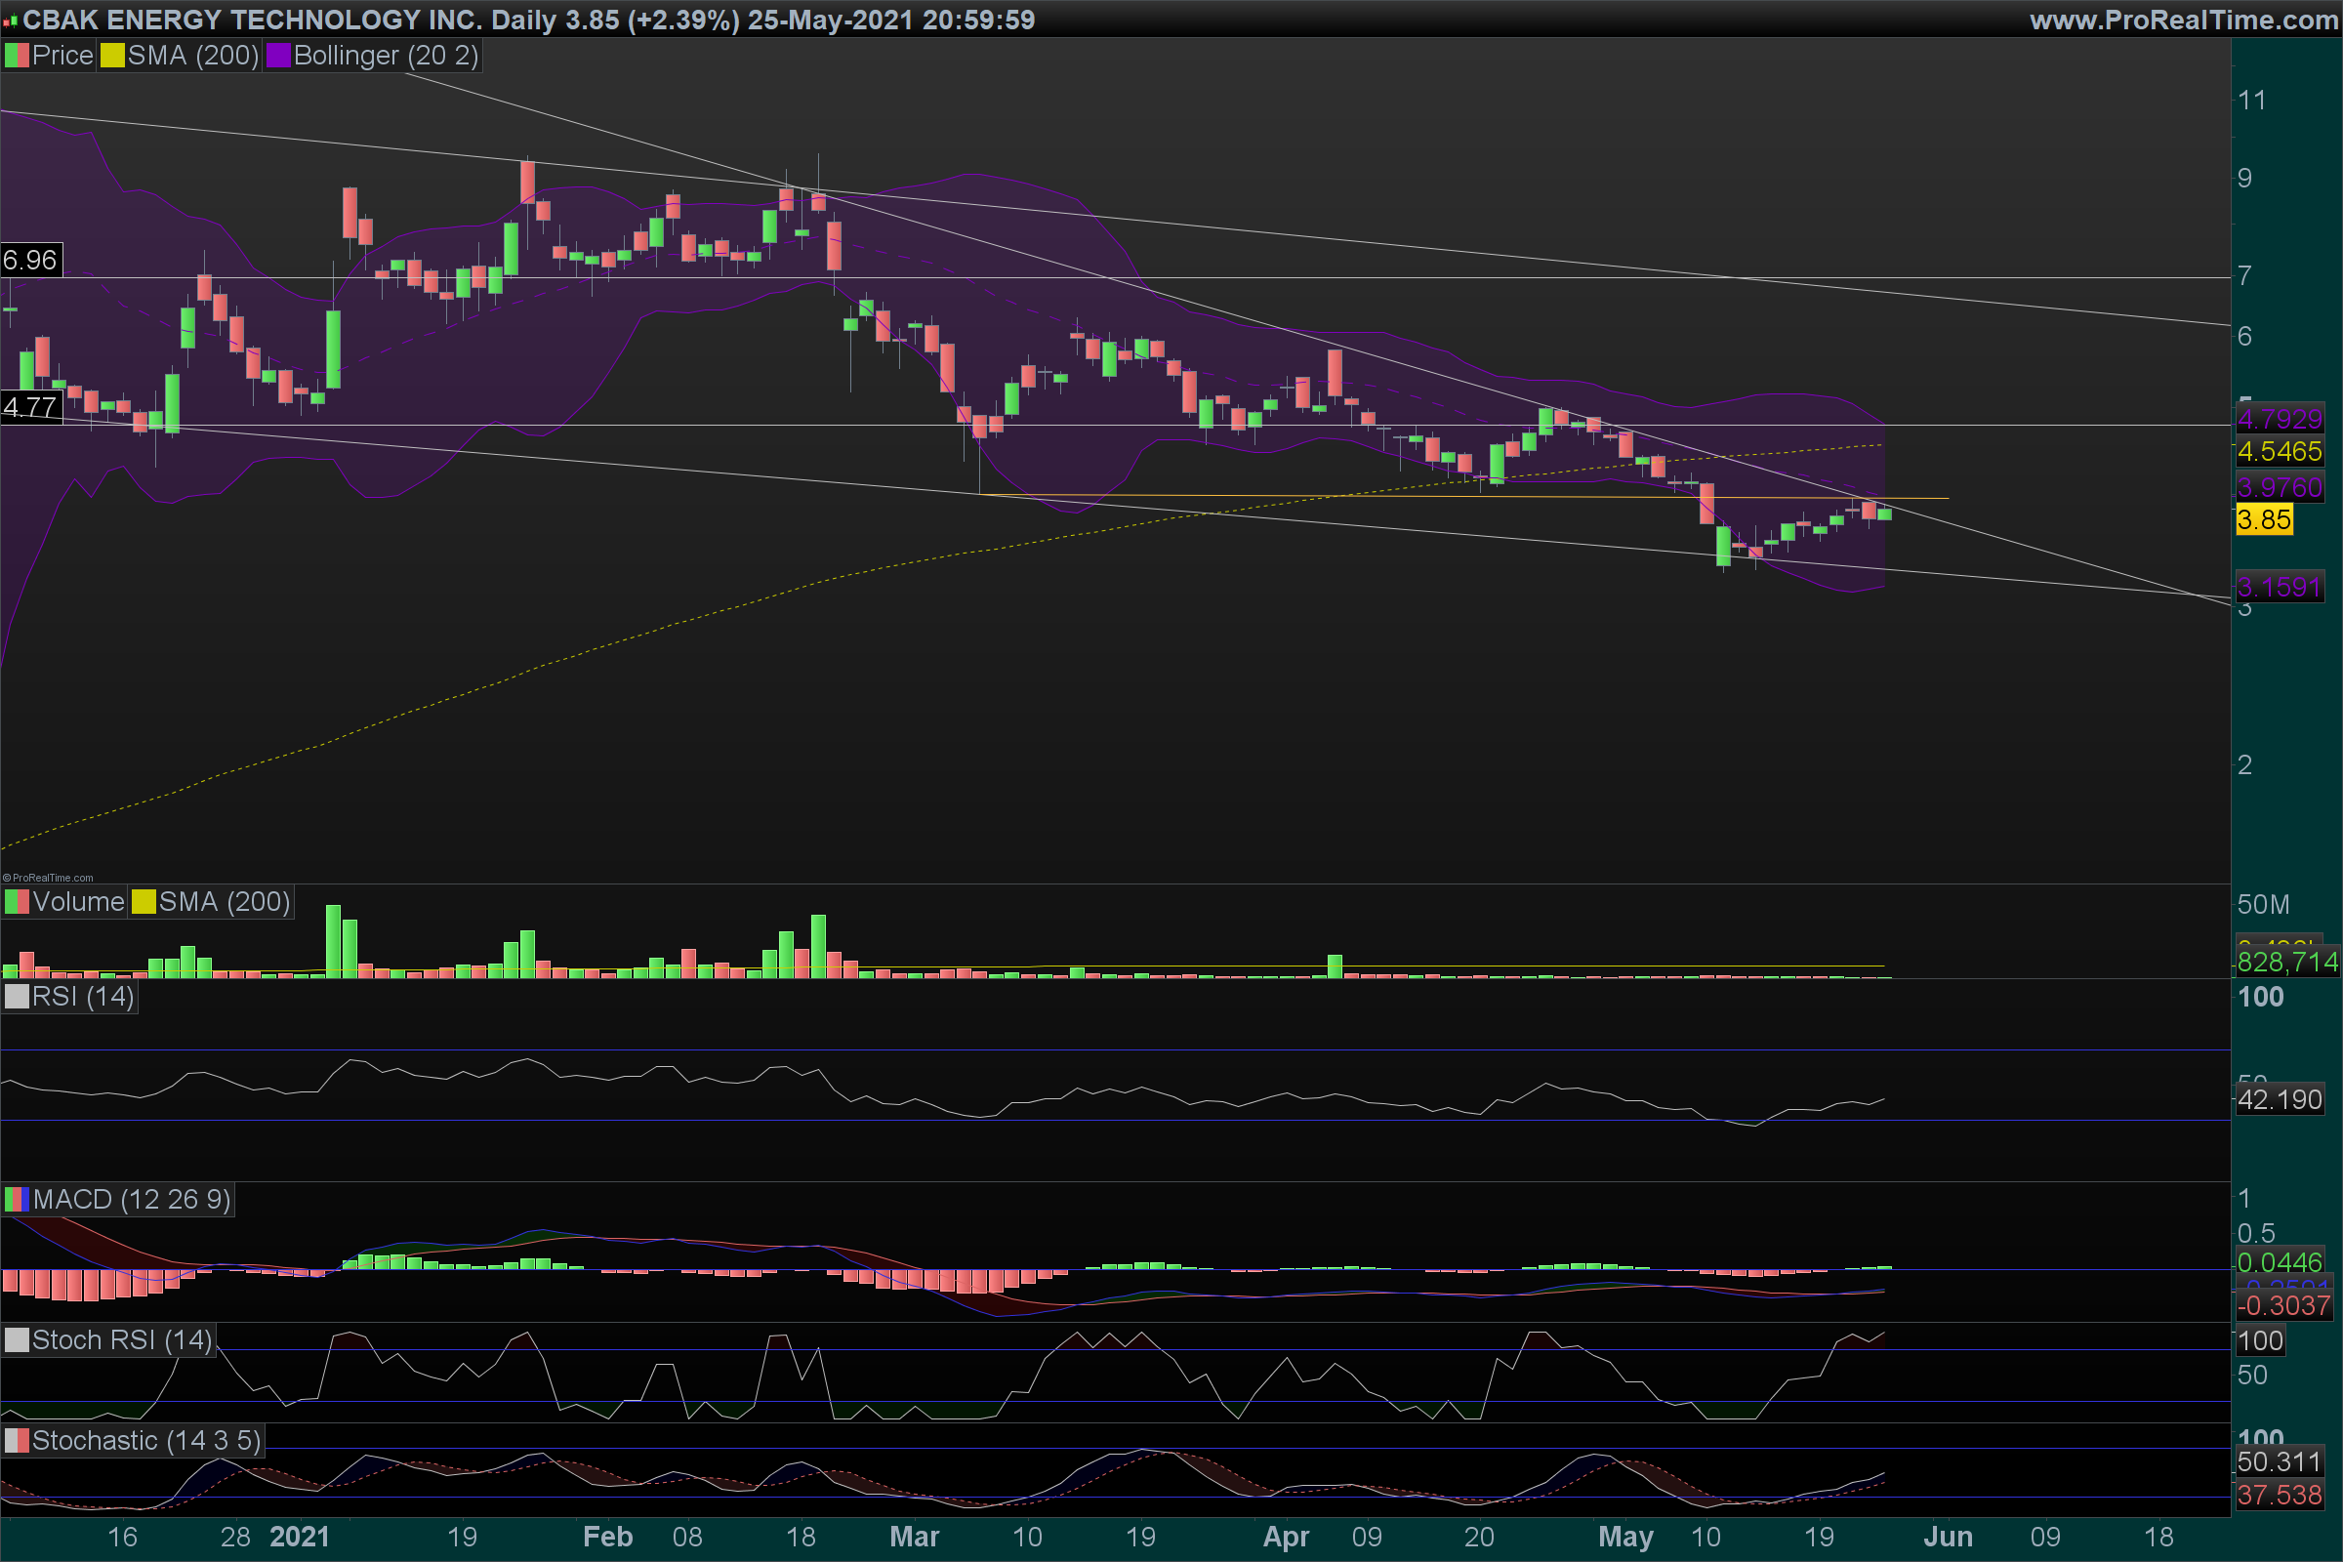
Task: Click the 4.5465 SMA value tag
Action: (2280, 452)
